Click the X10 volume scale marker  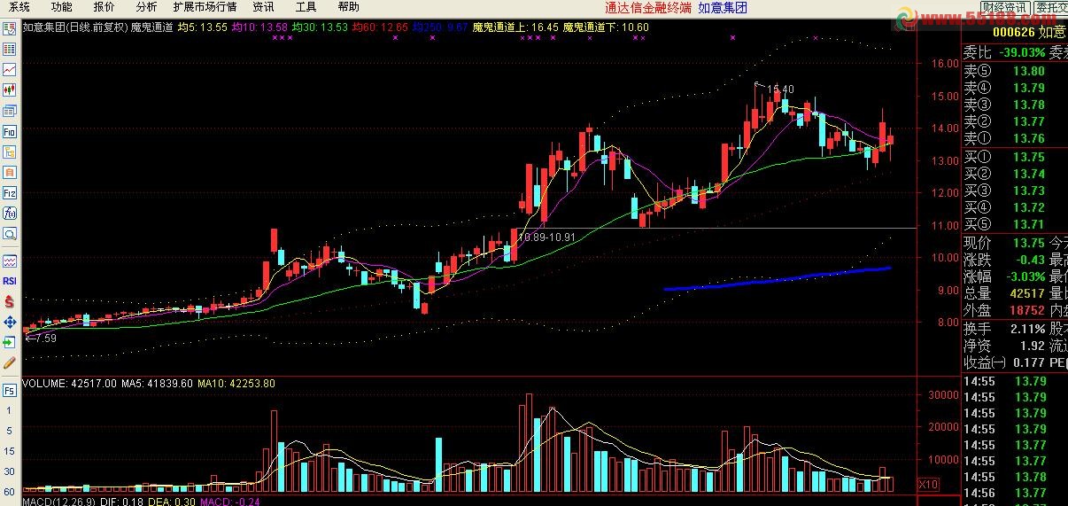pyautogui.click(x=928, y=485)
